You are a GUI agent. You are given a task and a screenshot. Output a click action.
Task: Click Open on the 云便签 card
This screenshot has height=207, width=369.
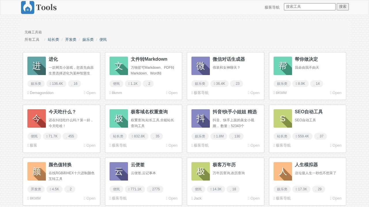[x=172, y=198]
